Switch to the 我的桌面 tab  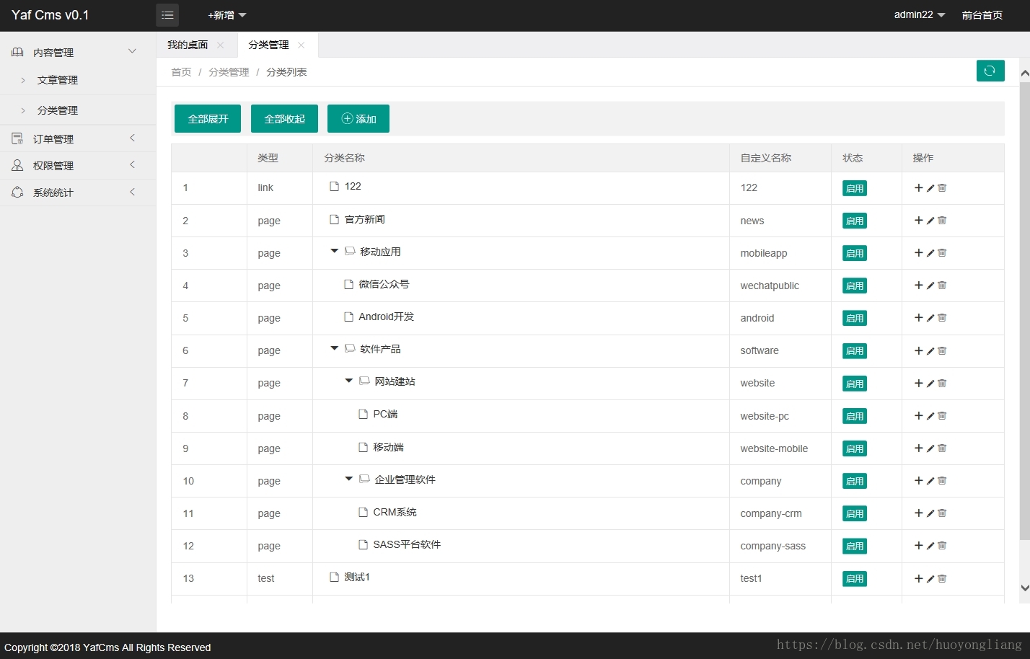tap(188, 45)
